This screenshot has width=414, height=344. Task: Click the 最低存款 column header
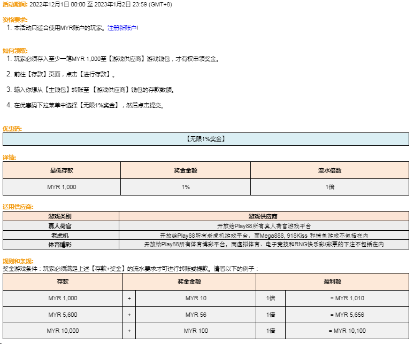click(x=62, y=170)
